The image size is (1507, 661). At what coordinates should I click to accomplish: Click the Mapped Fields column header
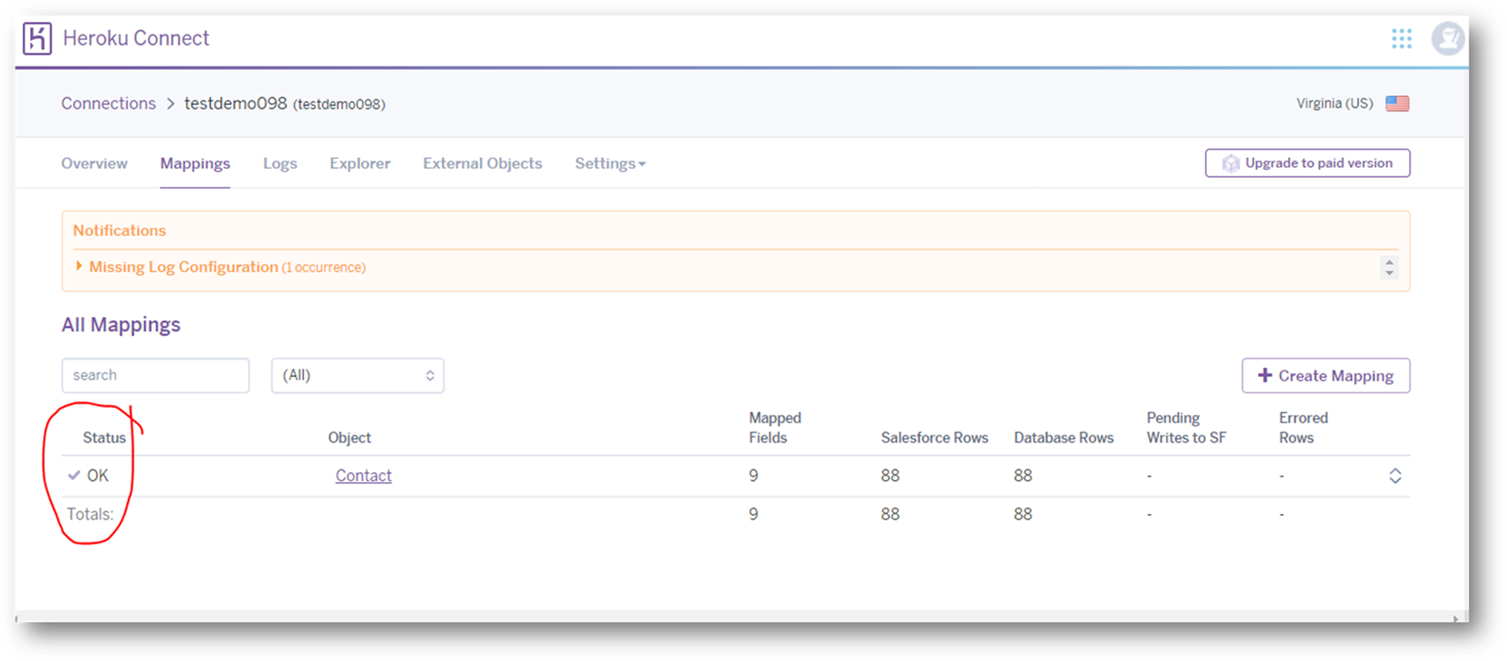tap(775, 427)
